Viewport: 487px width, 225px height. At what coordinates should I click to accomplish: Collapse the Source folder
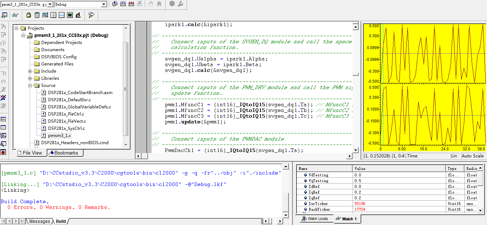30,85
